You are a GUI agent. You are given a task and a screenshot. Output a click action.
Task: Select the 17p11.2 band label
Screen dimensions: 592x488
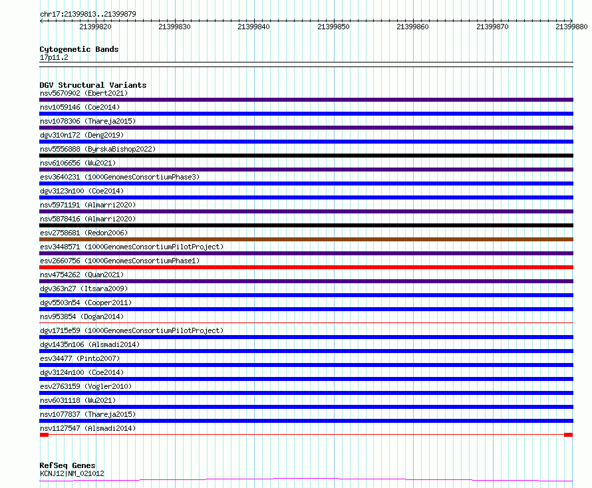[x=54, y=57]
